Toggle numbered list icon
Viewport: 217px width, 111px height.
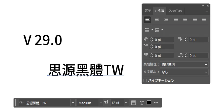pos(157,30)
